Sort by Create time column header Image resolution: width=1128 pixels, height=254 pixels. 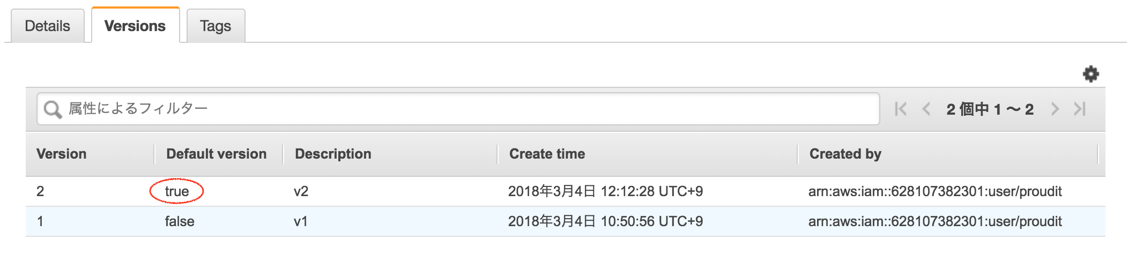tap(547, 154)
